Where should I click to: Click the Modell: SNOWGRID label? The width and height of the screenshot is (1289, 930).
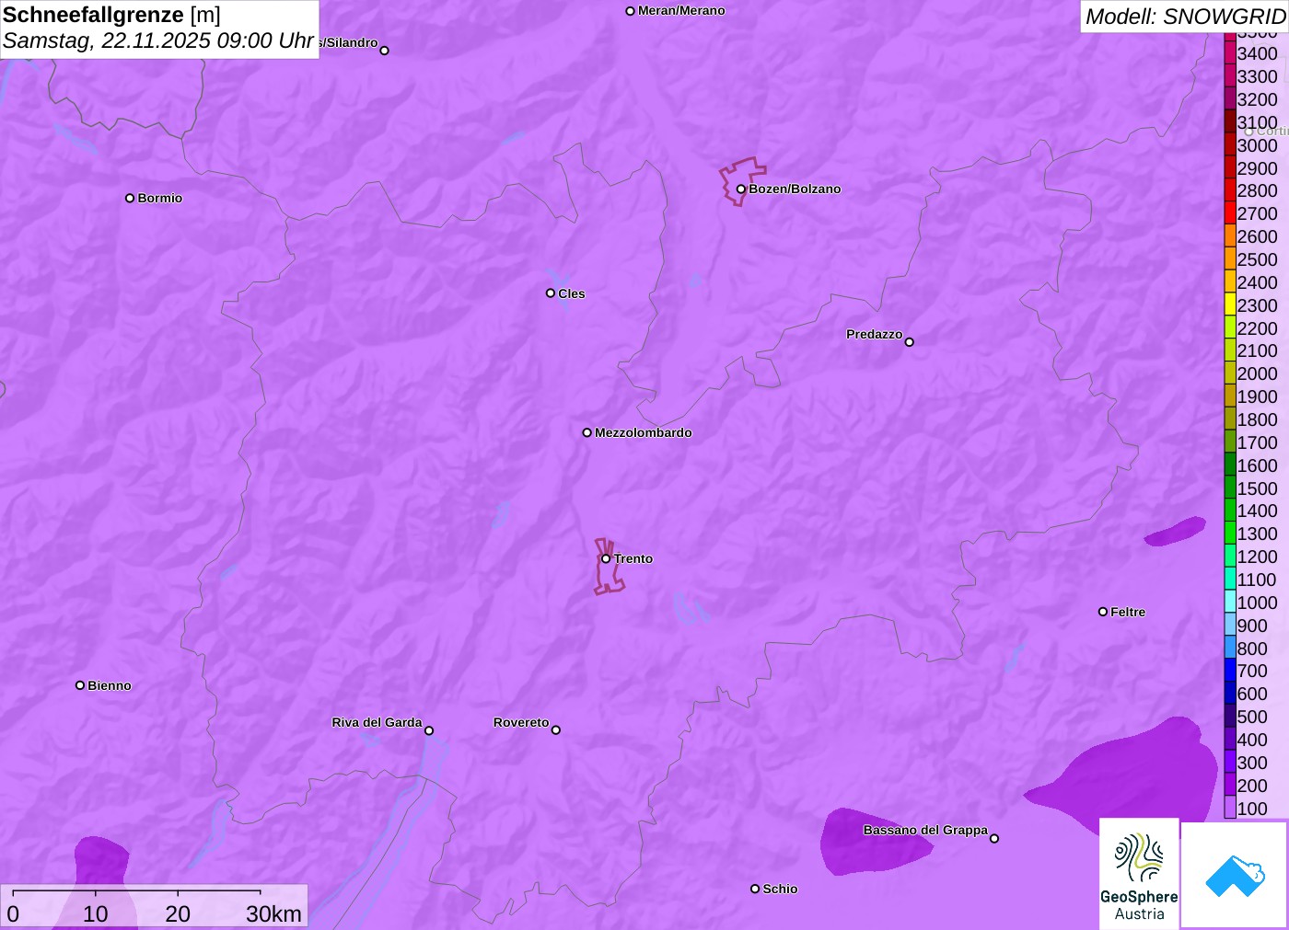click(1186, 17)
